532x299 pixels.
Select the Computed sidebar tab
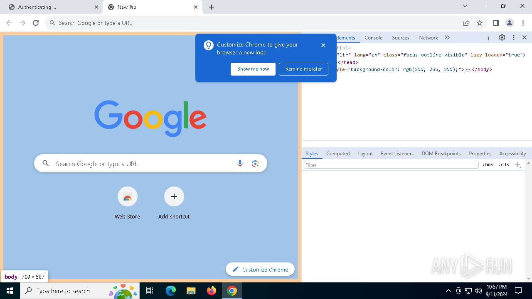(x=338, y=153)
